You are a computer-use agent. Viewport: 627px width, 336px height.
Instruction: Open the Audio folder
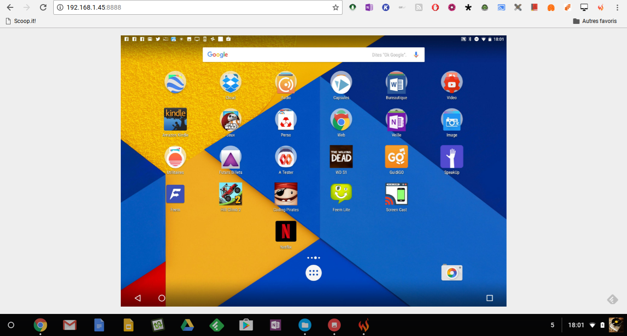(286, 83)
